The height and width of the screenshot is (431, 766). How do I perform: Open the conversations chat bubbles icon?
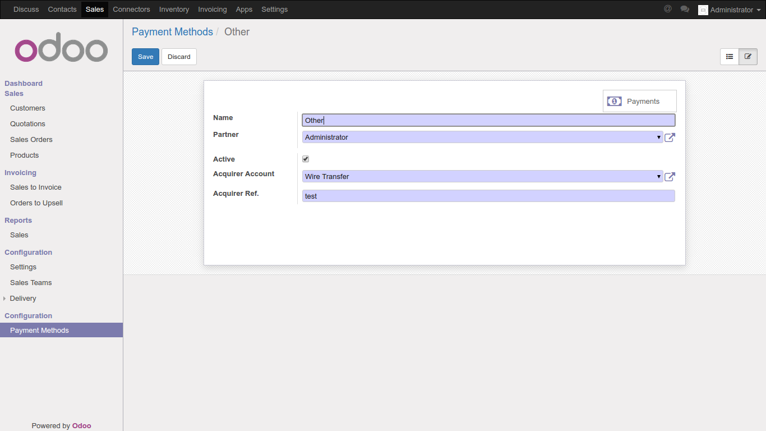[685, 9]
